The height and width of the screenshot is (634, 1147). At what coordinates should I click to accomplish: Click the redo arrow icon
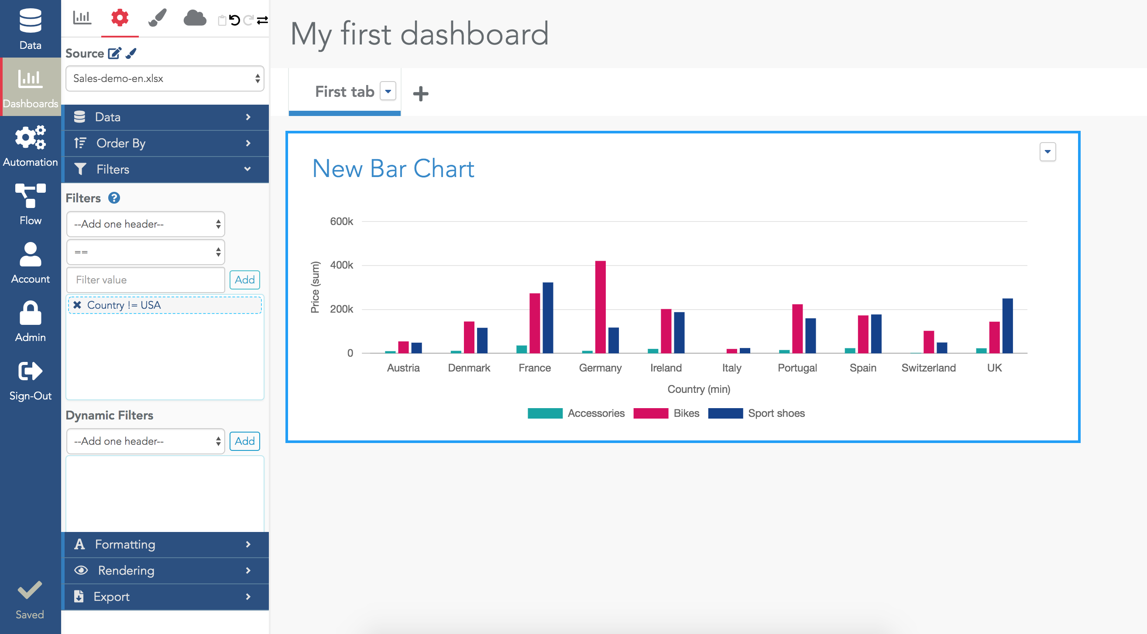tap(248, 20)
